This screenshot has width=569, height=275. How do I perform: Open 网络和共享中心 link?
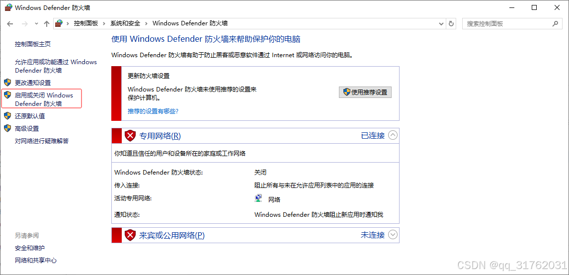point(36,260)
